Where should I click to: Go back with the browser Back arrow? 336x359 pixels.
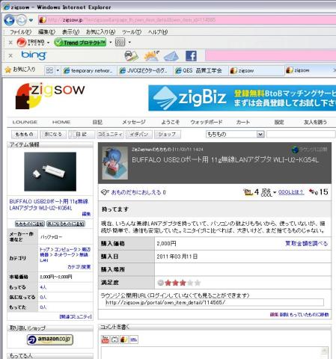pyautogui.click(x=9, y=20)
